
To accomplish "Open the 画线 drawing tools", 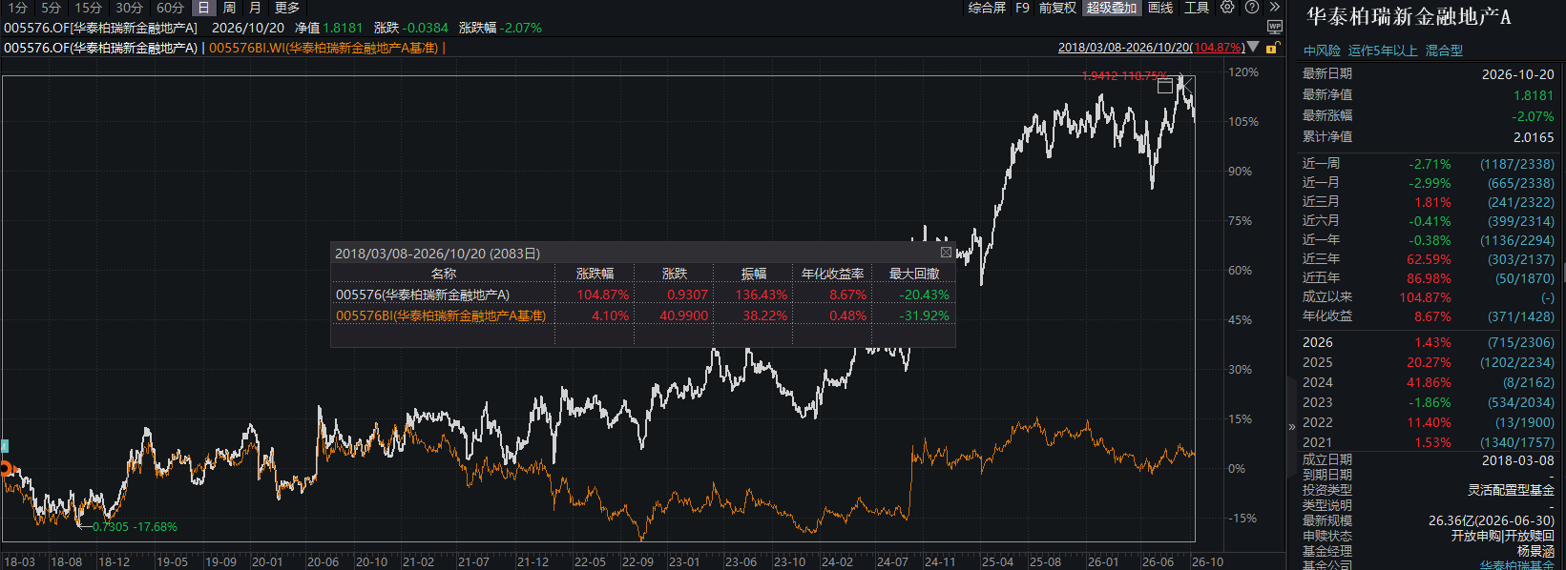I will point(1160,8).
